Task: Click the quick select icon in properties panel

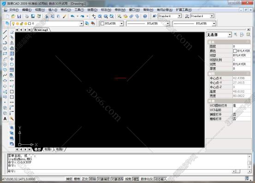Action: [x=236, y=35]
